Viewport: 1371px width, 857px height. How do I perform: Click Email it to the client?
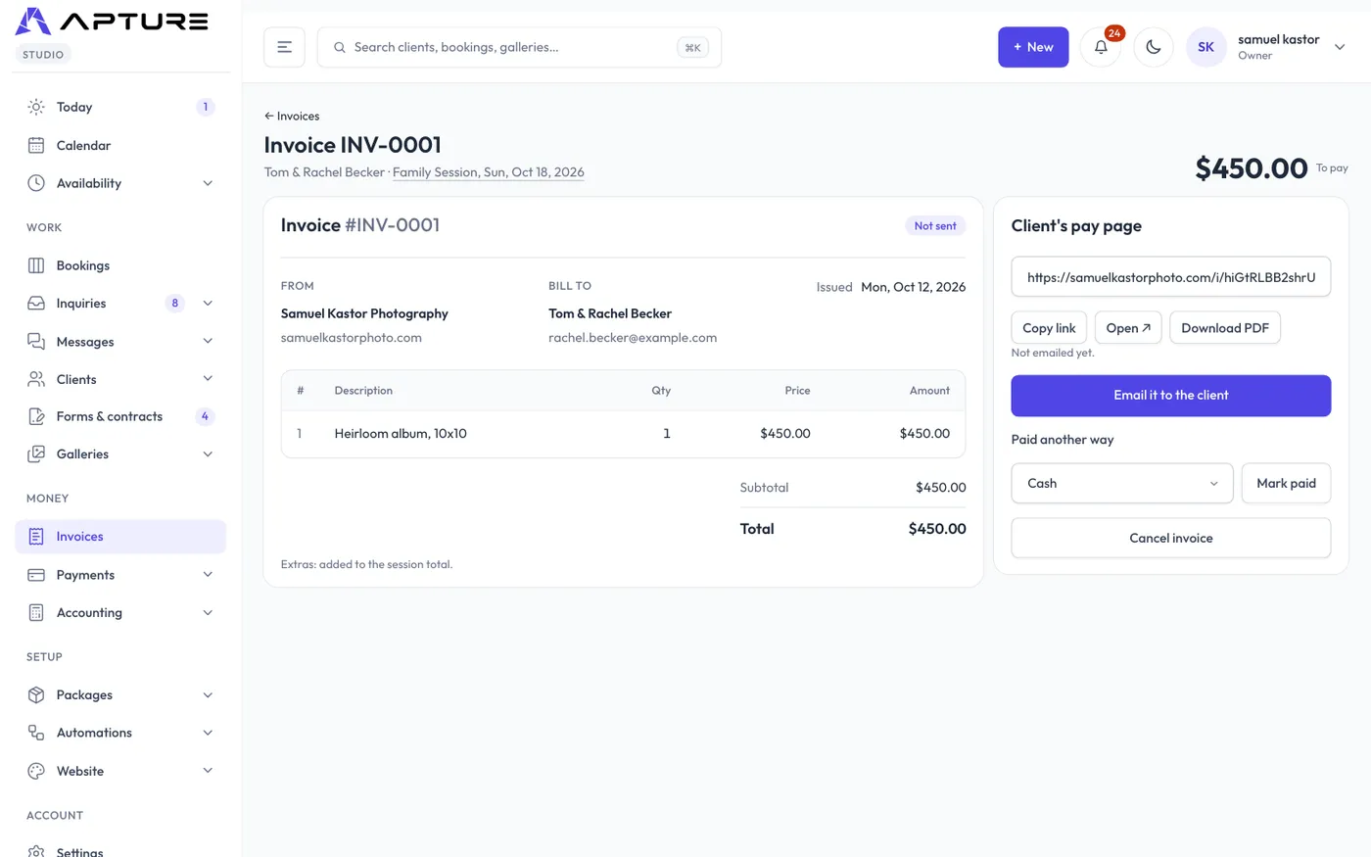(1171, 396)
